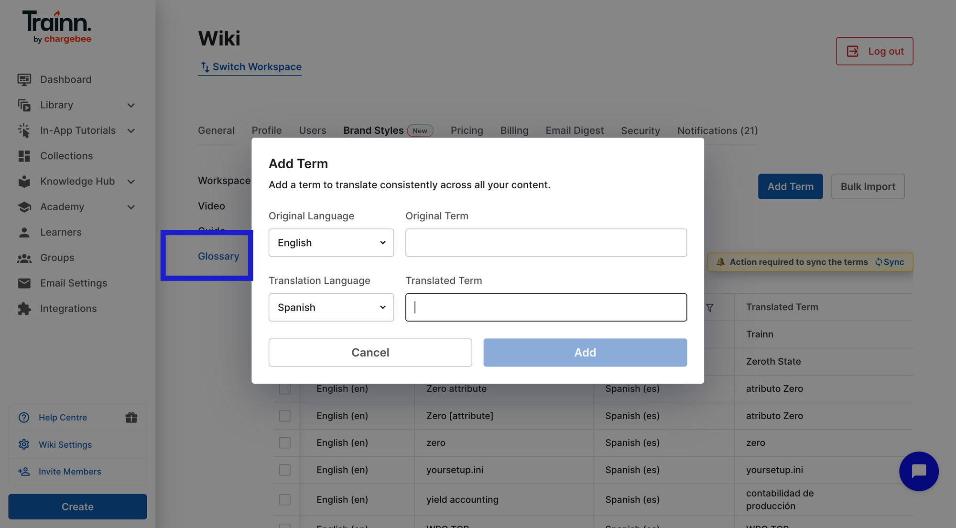
Task: Switch to the Pricing tab
Action: (467, 130)
